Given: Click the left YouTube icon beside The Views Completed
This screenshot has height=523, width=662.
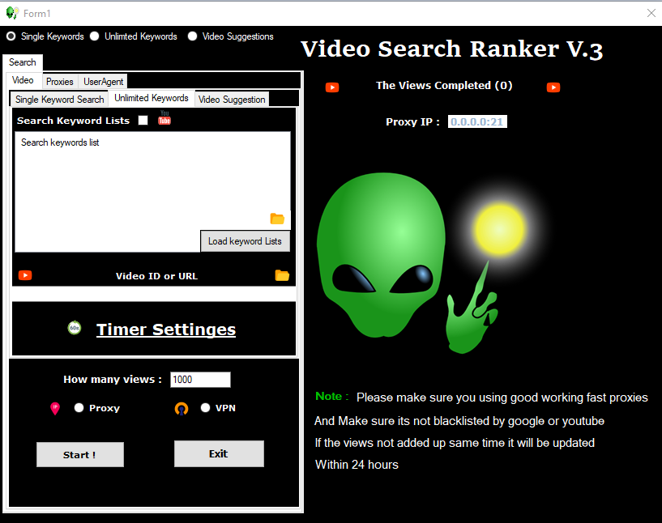Looking at the screenshot, I should [332, 87].
